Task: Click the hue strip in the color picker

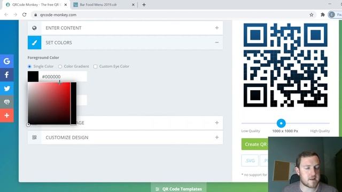Action: coord(74,103)
